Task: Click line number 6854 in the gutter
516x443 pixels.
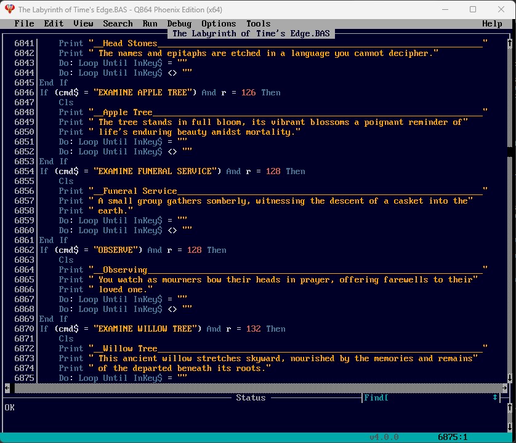Action: [x=23, y=171]
